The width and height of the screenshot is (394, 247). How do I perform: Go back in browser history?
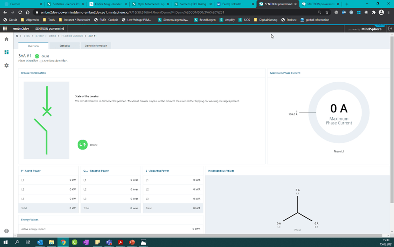(x=5, y=12)
